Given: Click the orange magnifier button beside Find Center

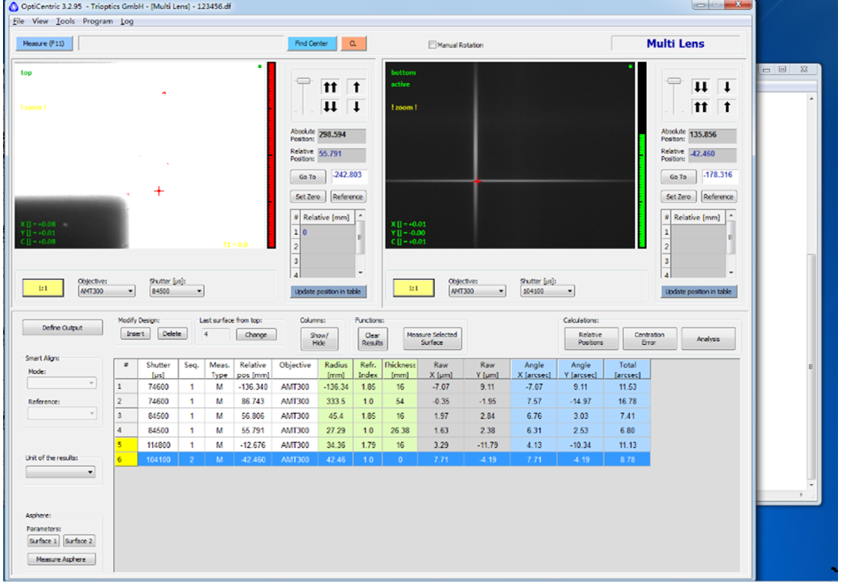Looking at the screenshot, I should pos(353,44).
